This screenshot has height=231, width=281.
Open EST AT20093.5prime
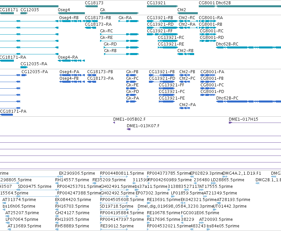pyautogui.click(x=216, y=219)
